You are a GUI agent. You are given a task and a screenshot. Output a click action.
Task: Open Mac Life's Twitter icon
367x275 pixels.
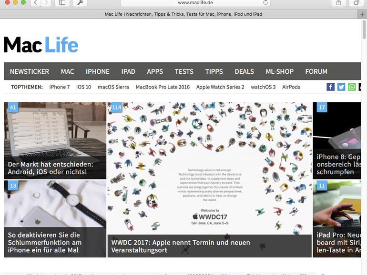point(341,87)
